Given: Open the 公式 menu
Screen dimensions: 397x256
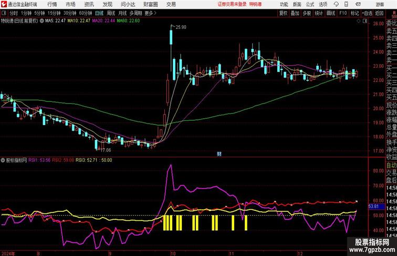Looking at the screenshot, I should 310,4.
